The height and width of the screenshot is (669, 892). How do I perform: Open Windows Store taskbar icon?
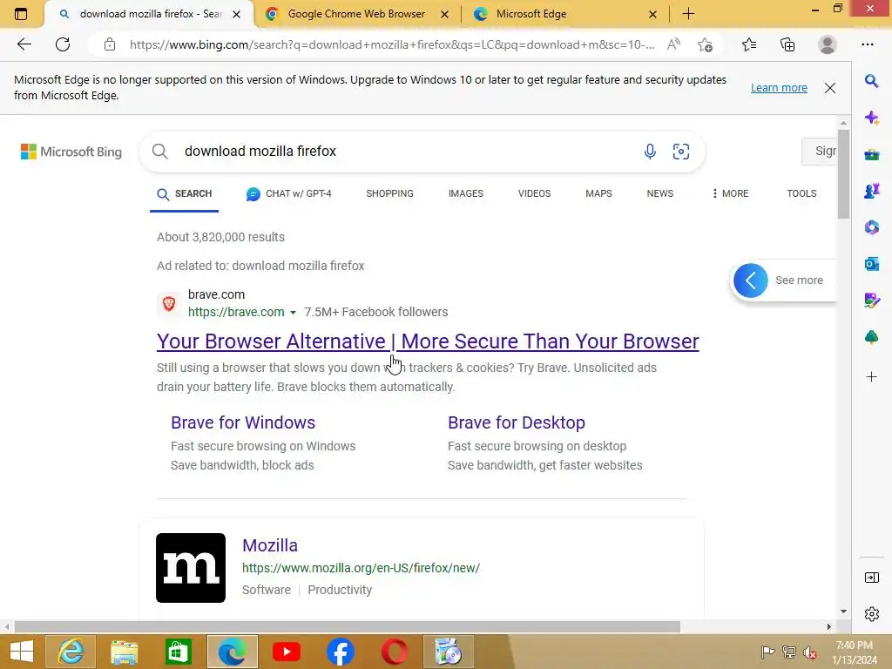tap(178, 652)
